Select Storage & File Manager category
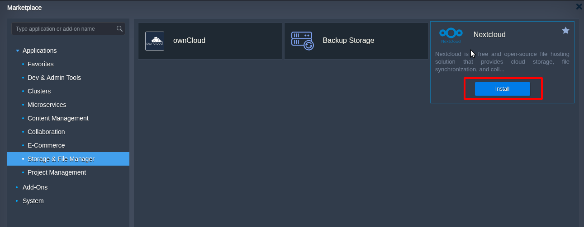 pyautogui.click(x=61, y=159)
